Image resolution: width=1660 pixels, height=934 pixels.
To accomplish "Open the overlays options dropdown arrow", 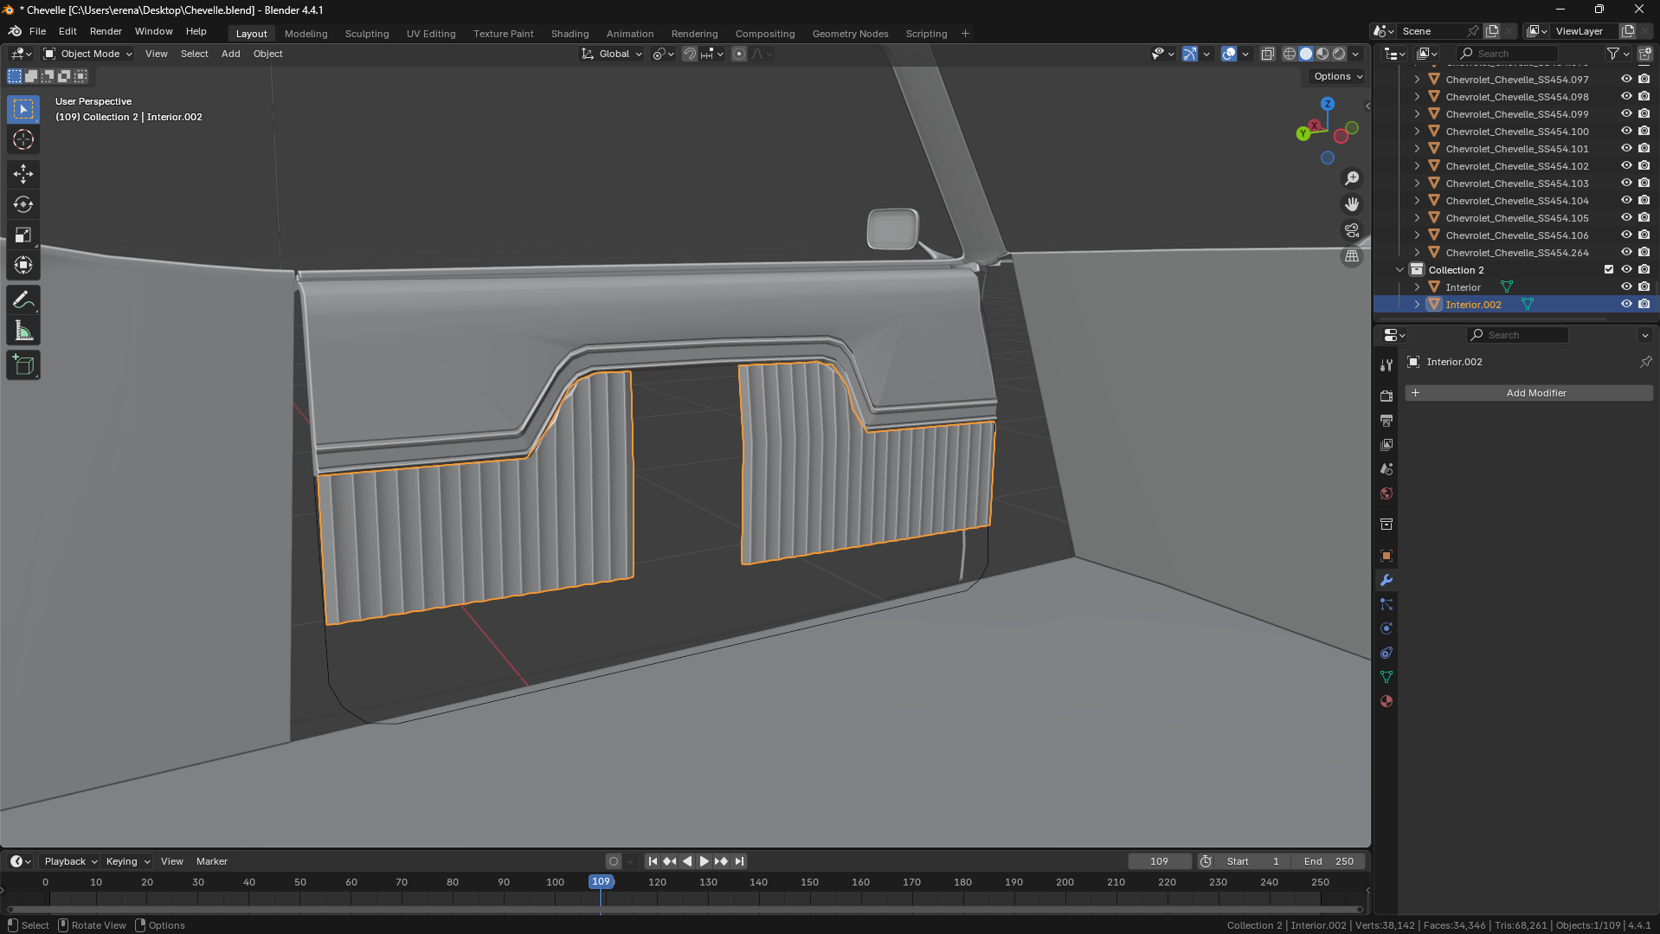I will point(1245,54).
